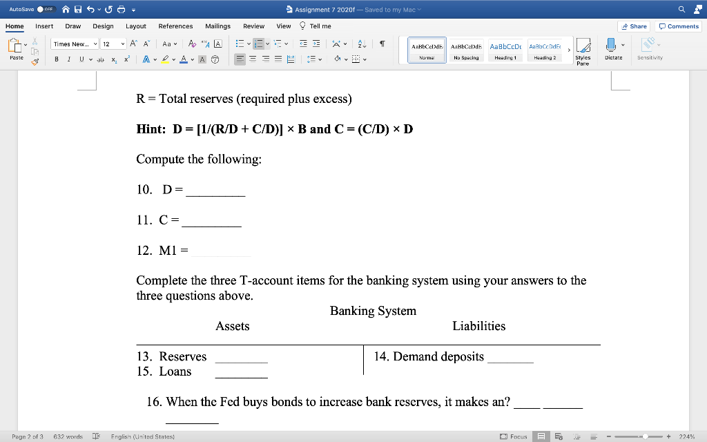Screen dimensions: 707x442
Task: Open the Change Case Aa dropdown
Action: click(x=170, y=44)
